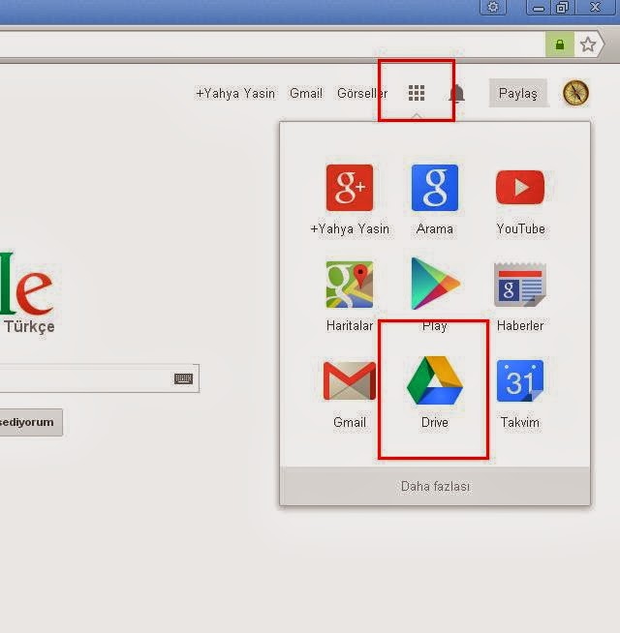Minimize the browser window

pyautogui.click(x=539, y=8)
